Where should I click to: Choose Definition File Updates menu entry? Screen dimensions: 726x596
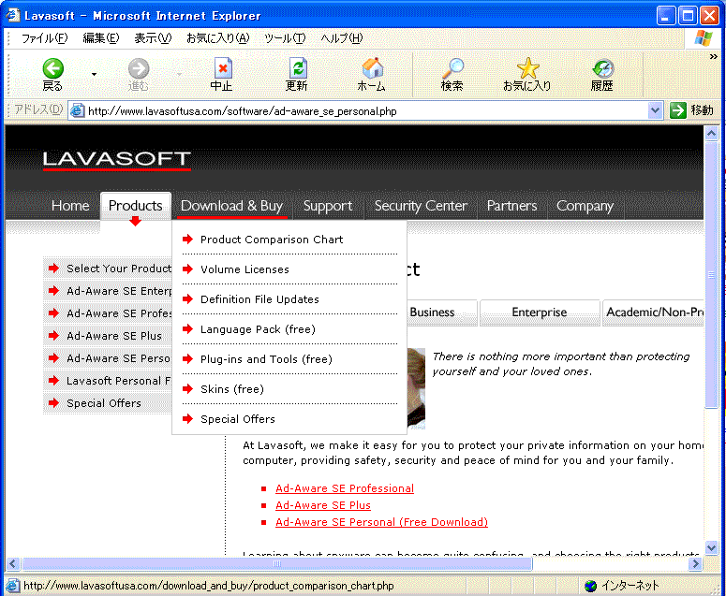tap(289, 299)
